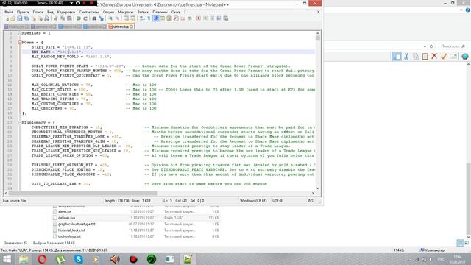The image size is (471, 265).
Task: Click the teal globe icon in Explorer toolbar
Action: (465, 56)
